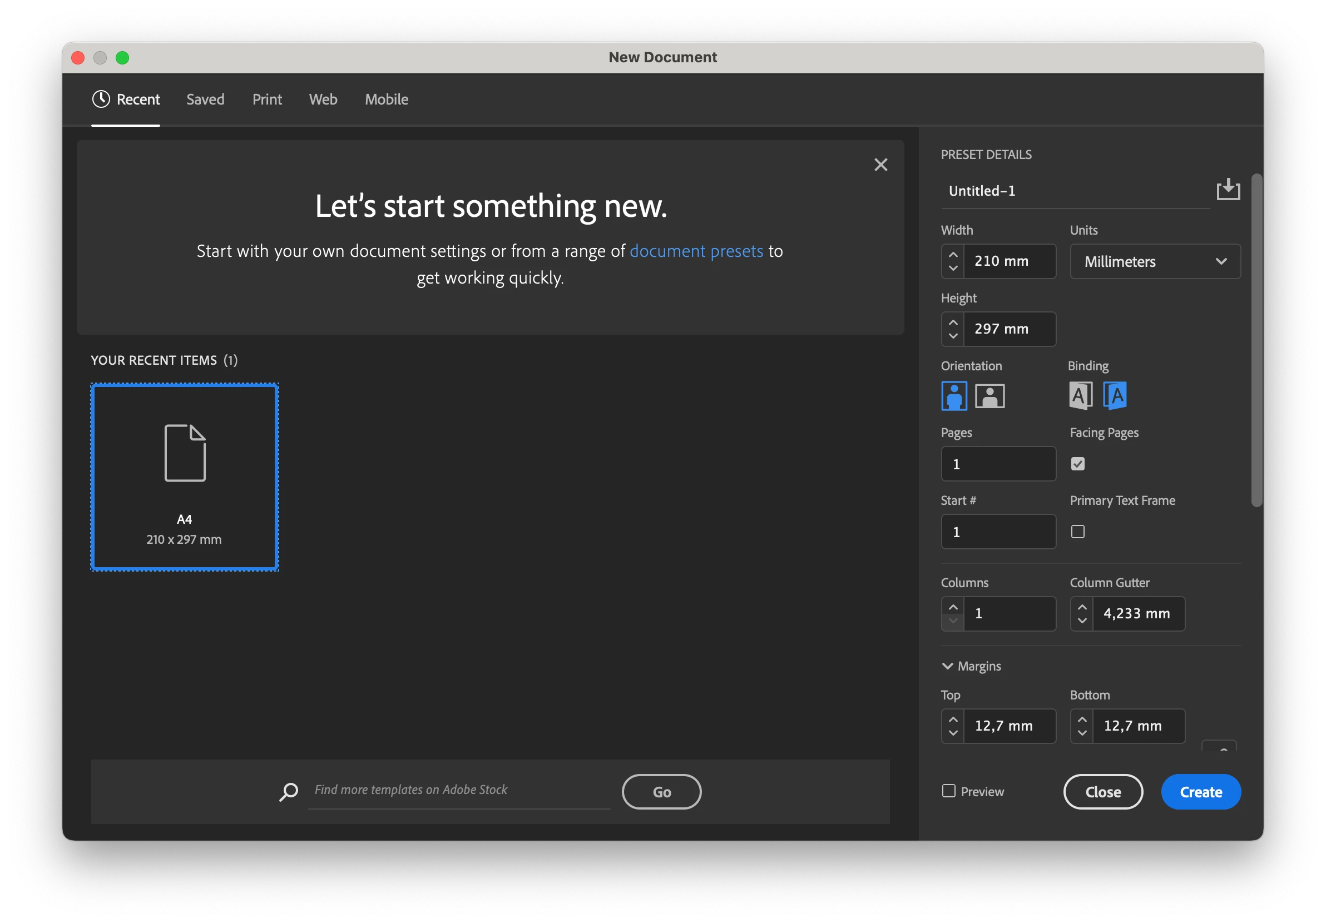Enable the Primary Text Frame checkbox
This screenshot has height=923, width=1326.
tap(1078, 532)
